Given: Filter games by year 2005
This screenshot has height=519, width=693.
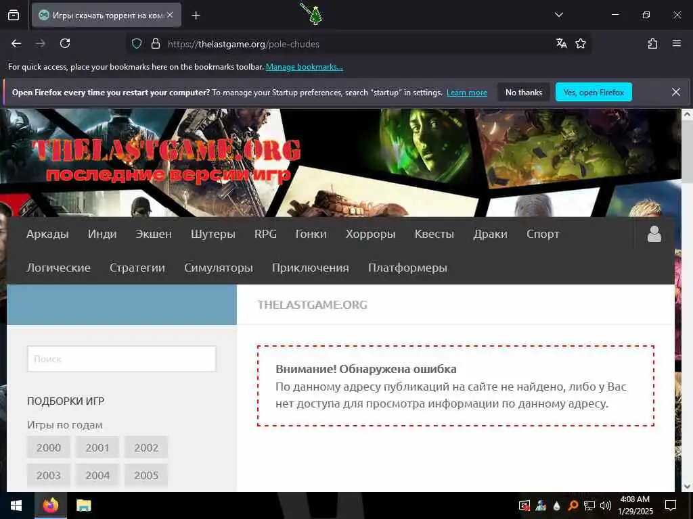Looking at the screenshot, I should (x=146, y=475).
